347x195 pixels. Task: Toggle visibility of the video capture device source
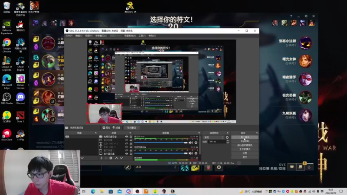pyautogui.click(x=127, y=136)
